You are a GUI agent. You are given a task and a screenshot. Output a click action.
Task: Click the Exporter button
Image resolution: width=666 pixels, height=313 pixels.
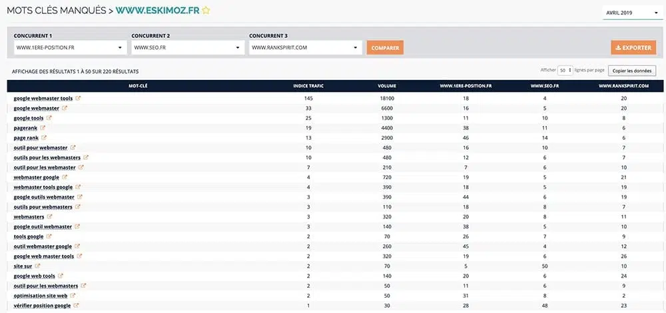(633, 47)
